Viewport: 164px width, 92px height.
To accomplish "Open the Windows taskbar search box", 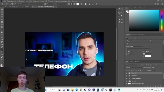I will point(53,90).
